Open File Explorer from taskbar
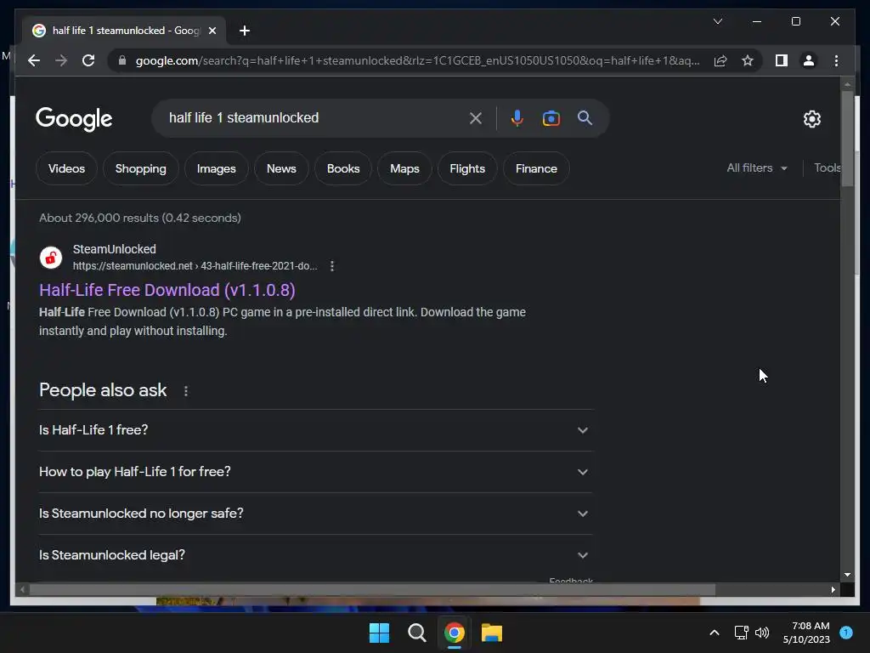Image resolution: width=870 pixels, height=653 pixels. [x=492, y=633]
